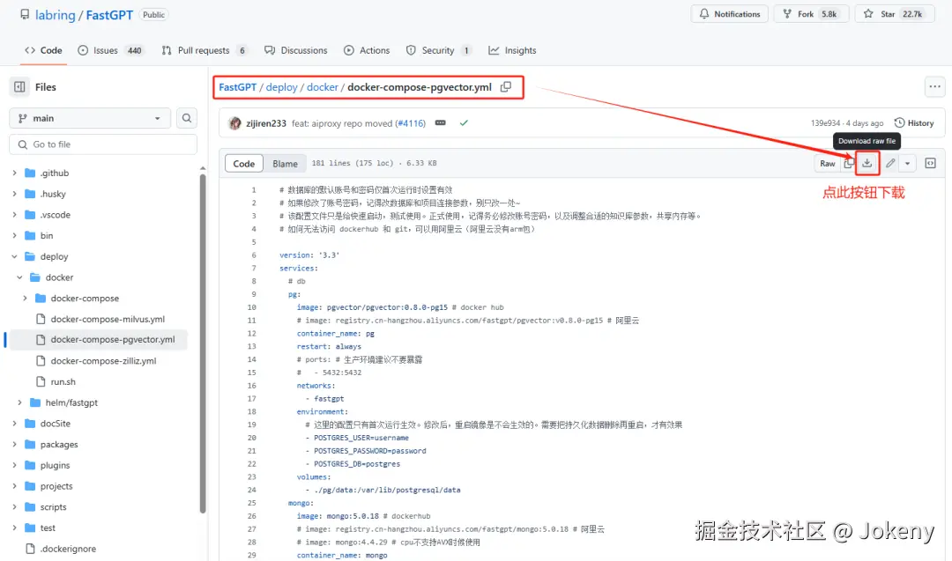Expand the .vscode folder
The image size is (952, 561).
pos(15,215)
